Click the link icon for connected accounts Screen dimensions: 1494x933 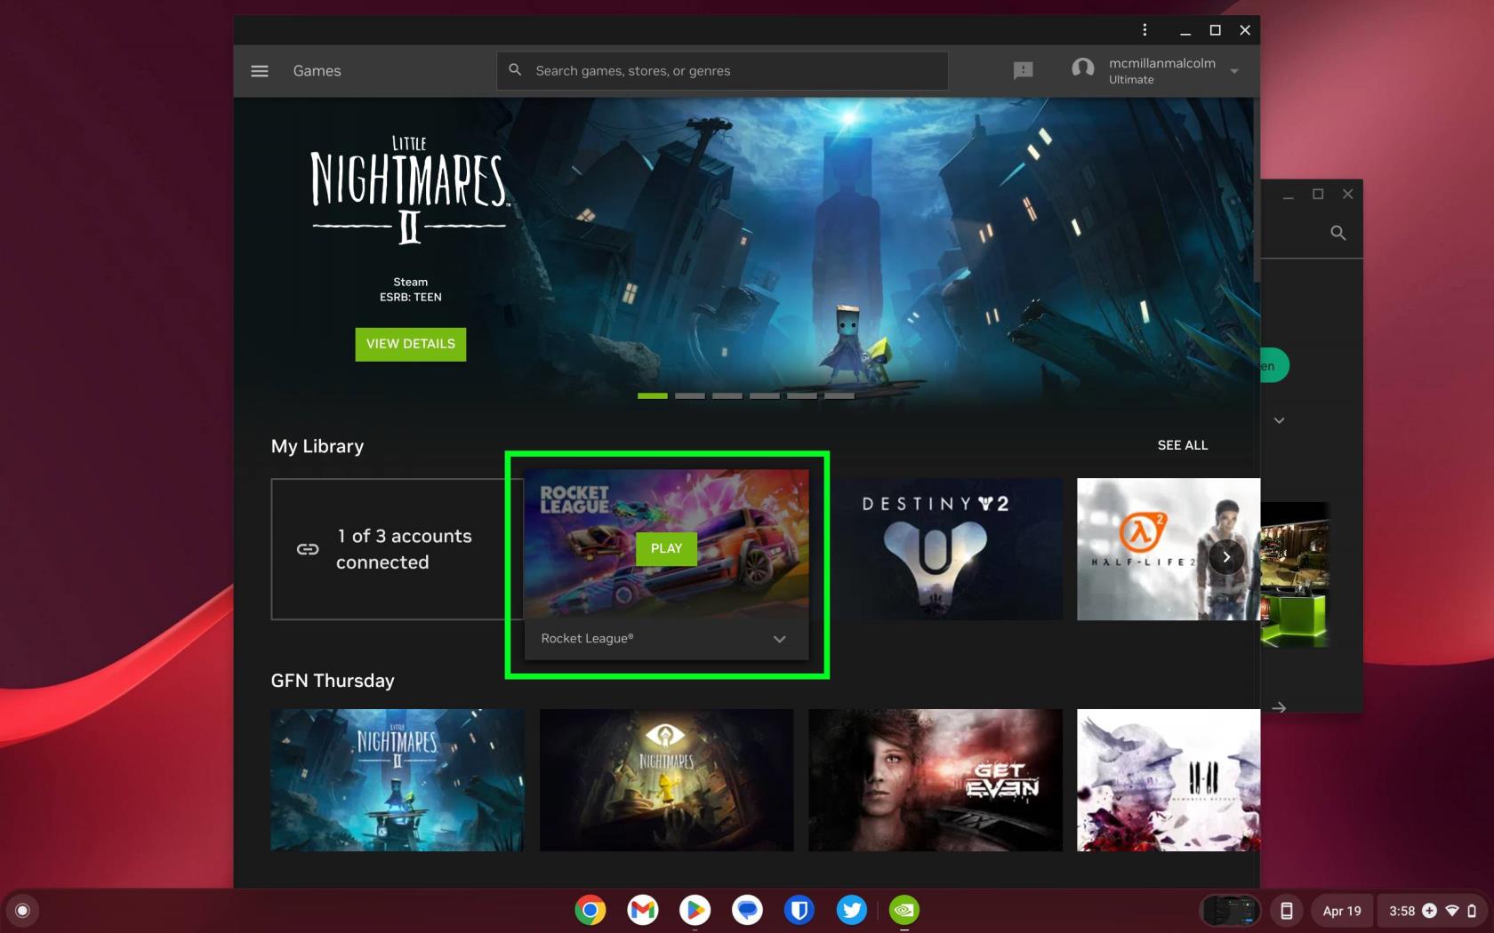coord(308,549)
